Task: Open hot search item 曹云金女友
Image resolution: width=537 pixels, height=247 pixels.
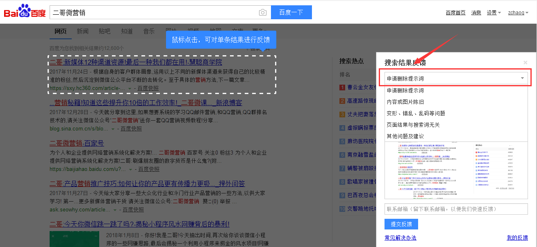Action: pyautogui.click(x=362, y=87)
